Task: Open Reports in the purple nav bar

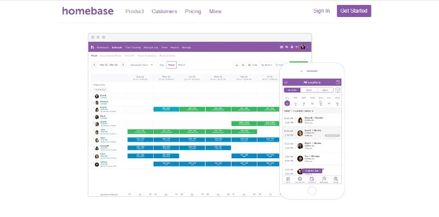Action: 175,47
